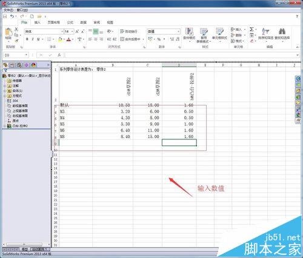
Task: Click the Clear eraser icon
Action: coord(251,41)
